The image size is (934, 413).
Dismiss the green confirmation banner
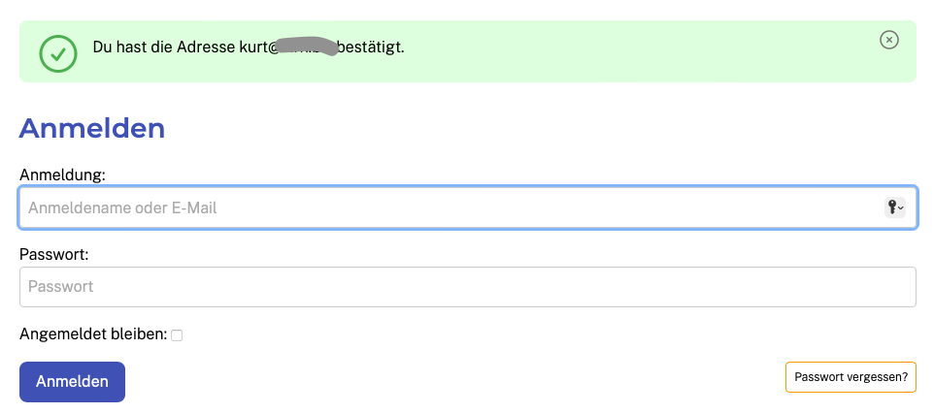[x=888, y=40]
